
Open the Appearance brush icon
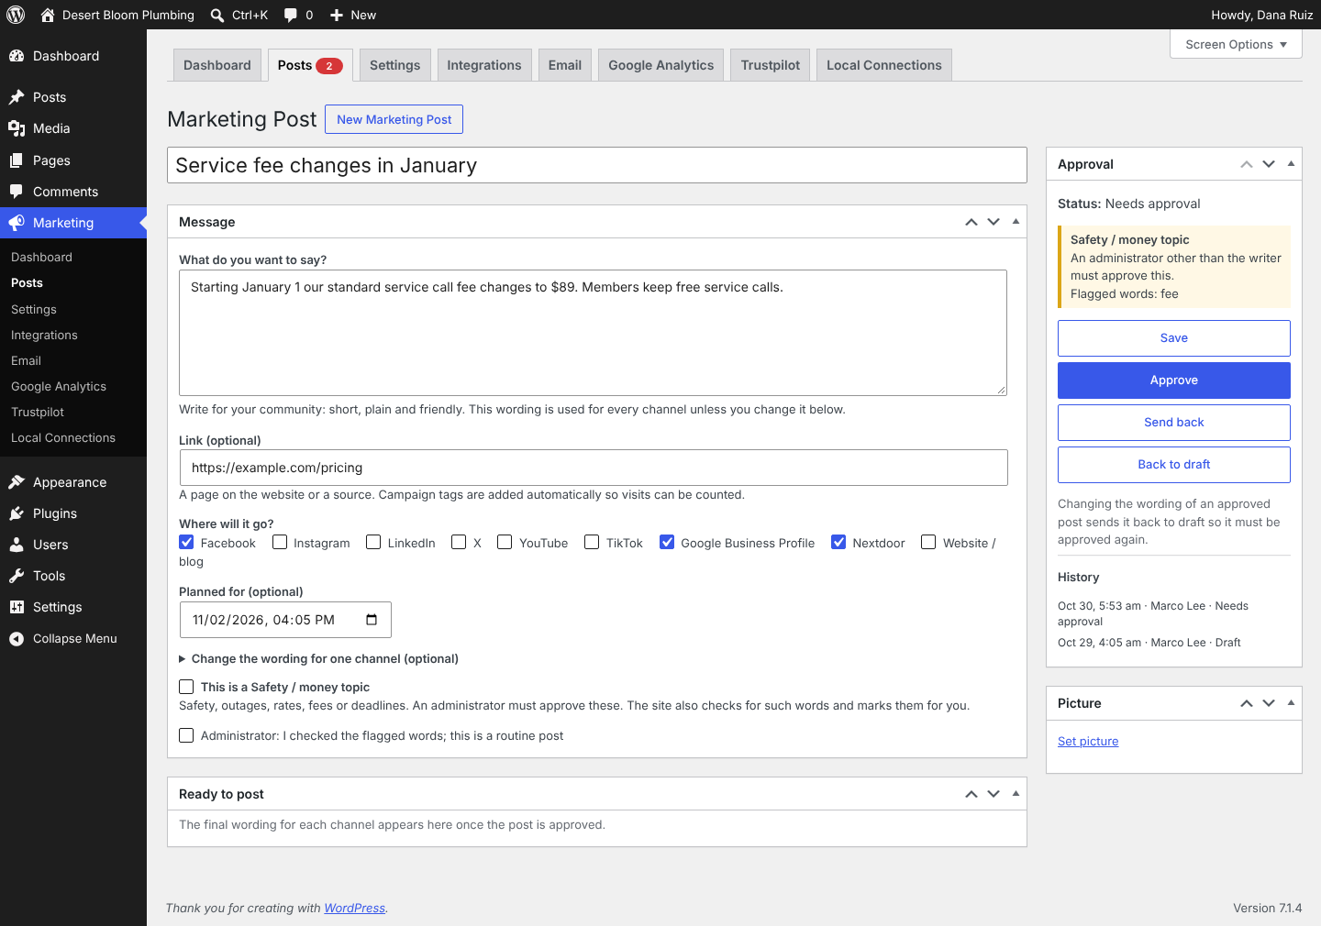(x=17, y=482)
